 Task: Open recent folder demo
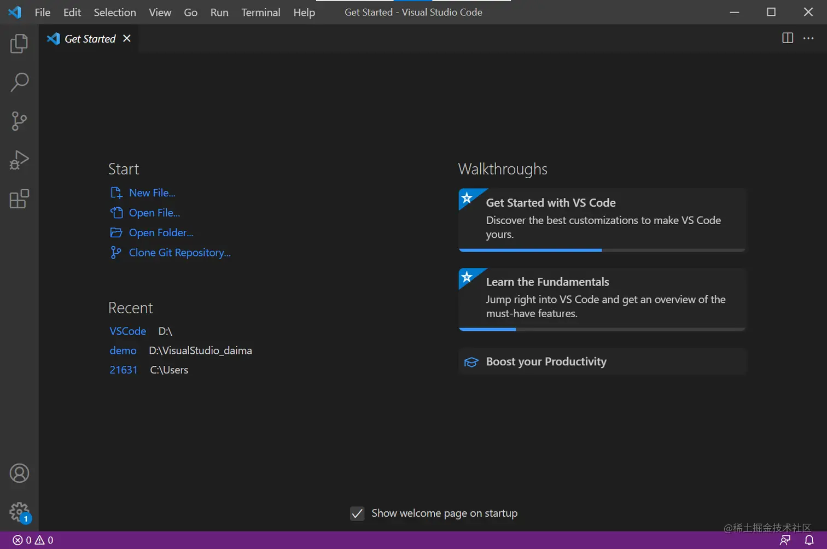123,351
